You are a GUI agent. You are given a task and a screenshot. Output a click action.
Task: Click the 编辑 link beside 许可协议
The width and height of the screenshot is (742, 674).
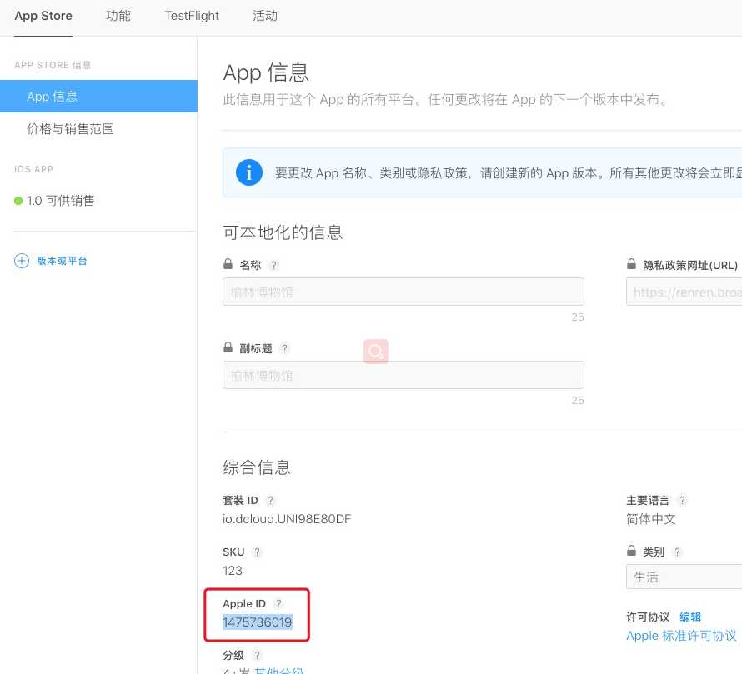coord(691,617)
